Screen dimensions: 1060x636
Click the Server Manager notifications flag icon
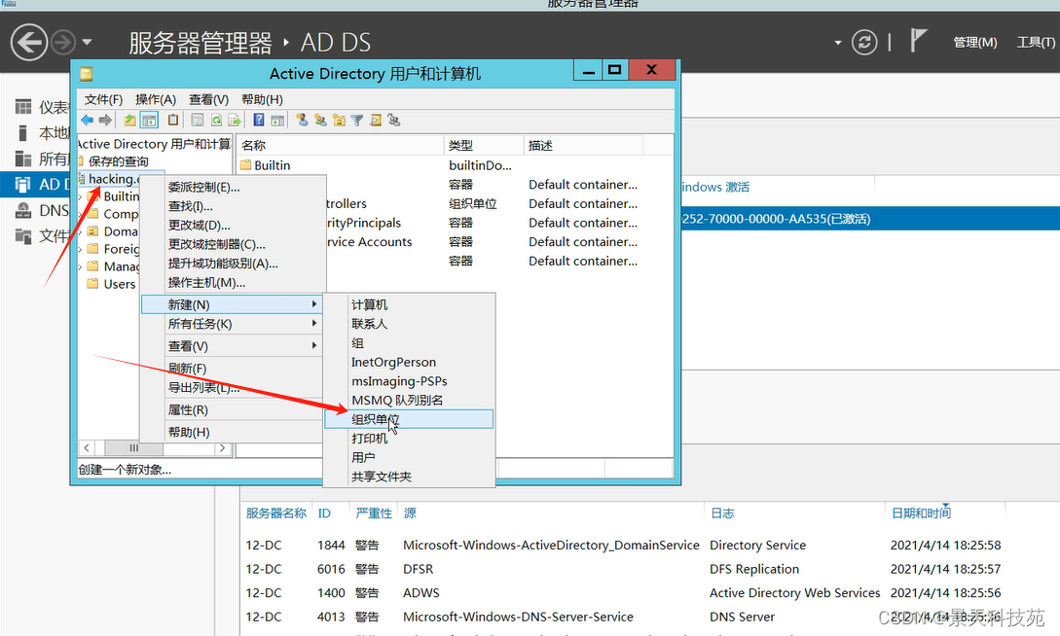point(918,41)
